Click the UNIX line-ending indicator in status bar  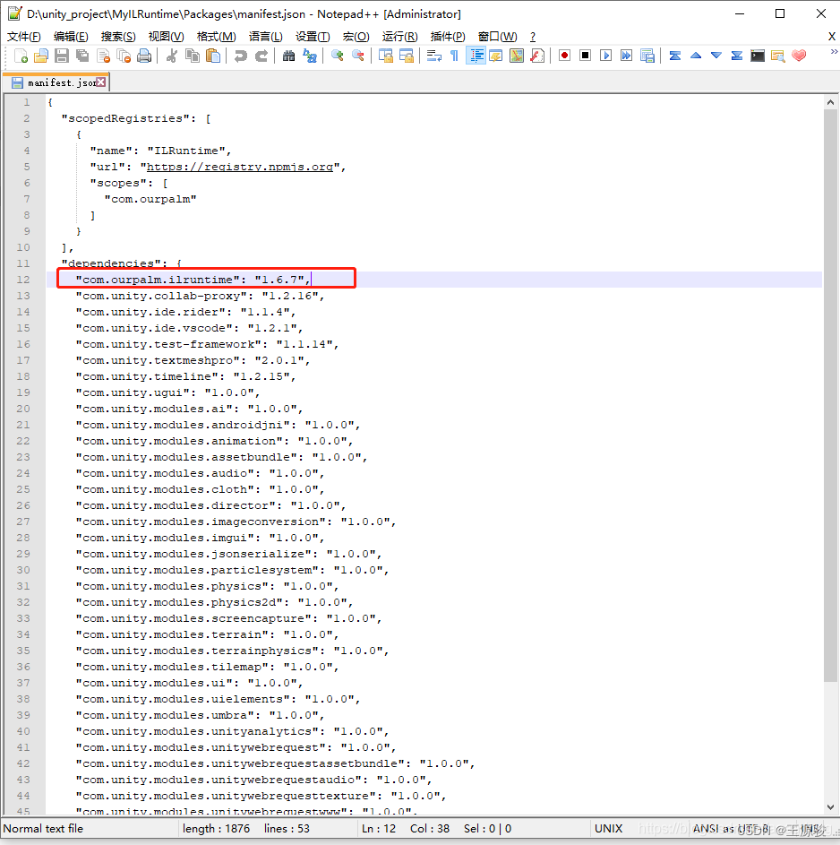point(609,829)
